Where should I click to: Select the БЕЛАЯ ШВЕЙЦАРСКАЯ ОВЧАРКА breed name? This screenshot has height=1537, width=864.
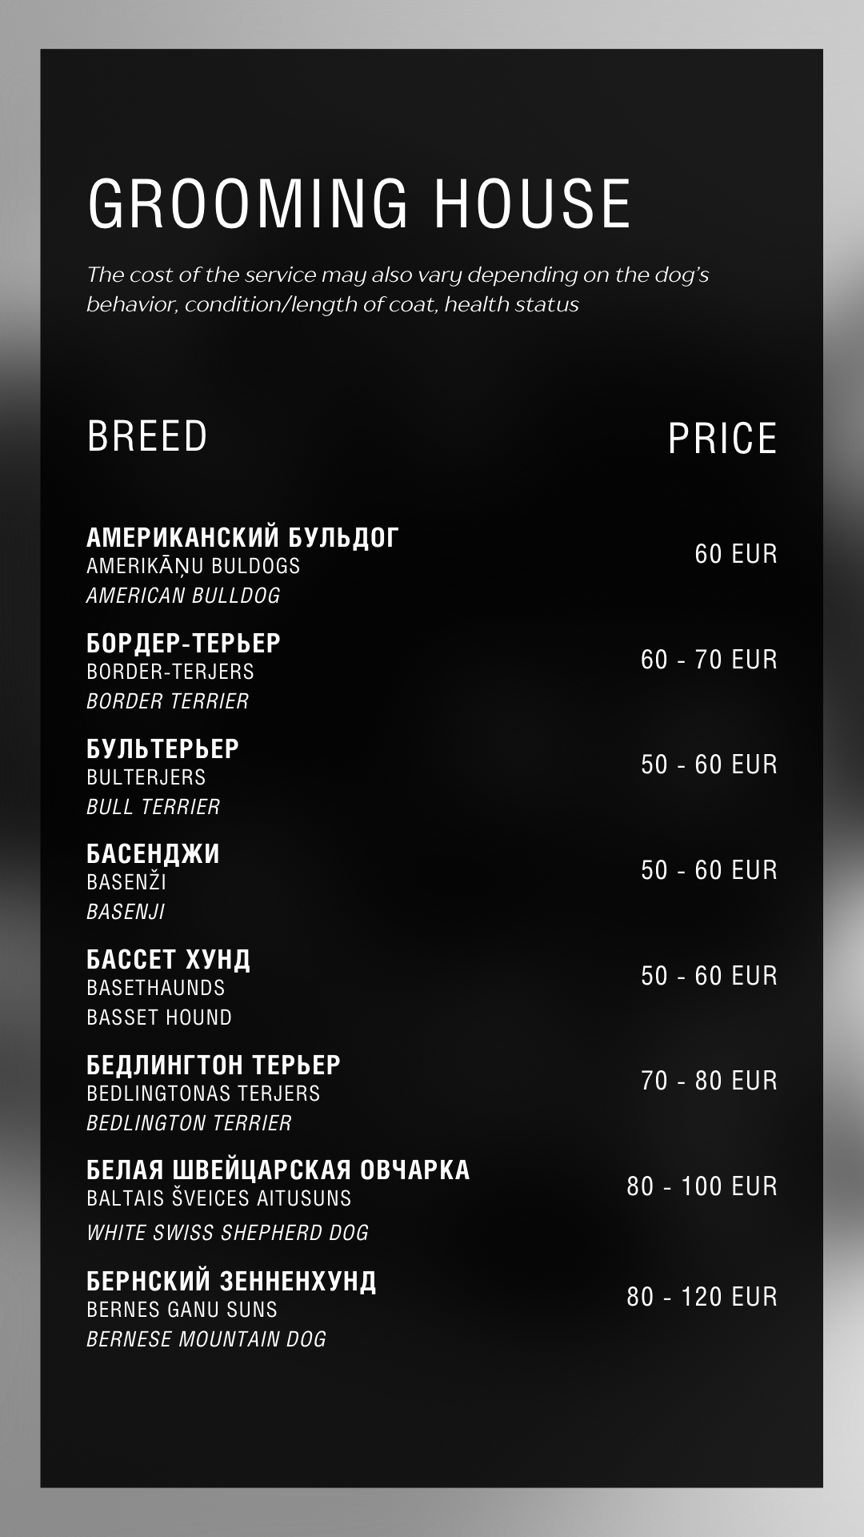point(278,1170)
